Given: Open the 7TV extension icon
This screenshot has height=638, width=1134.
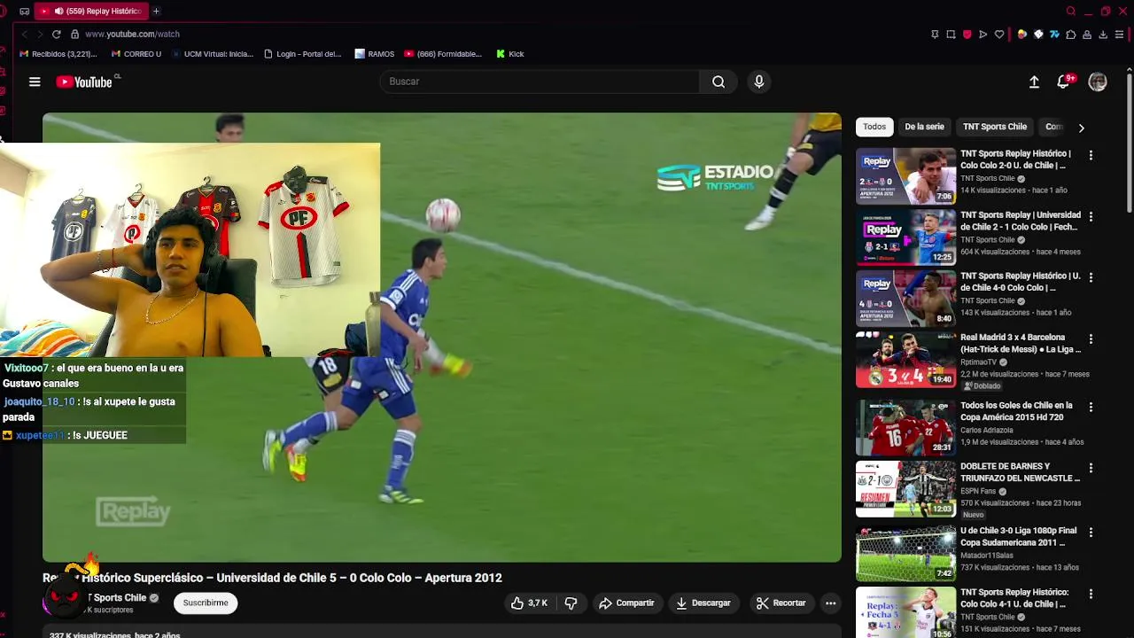Looking at the screenshot, I should [x=1054, y=35].
